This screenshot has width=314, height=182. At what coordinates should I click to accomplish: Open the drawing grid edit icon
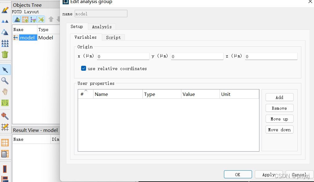coord(5,127)
